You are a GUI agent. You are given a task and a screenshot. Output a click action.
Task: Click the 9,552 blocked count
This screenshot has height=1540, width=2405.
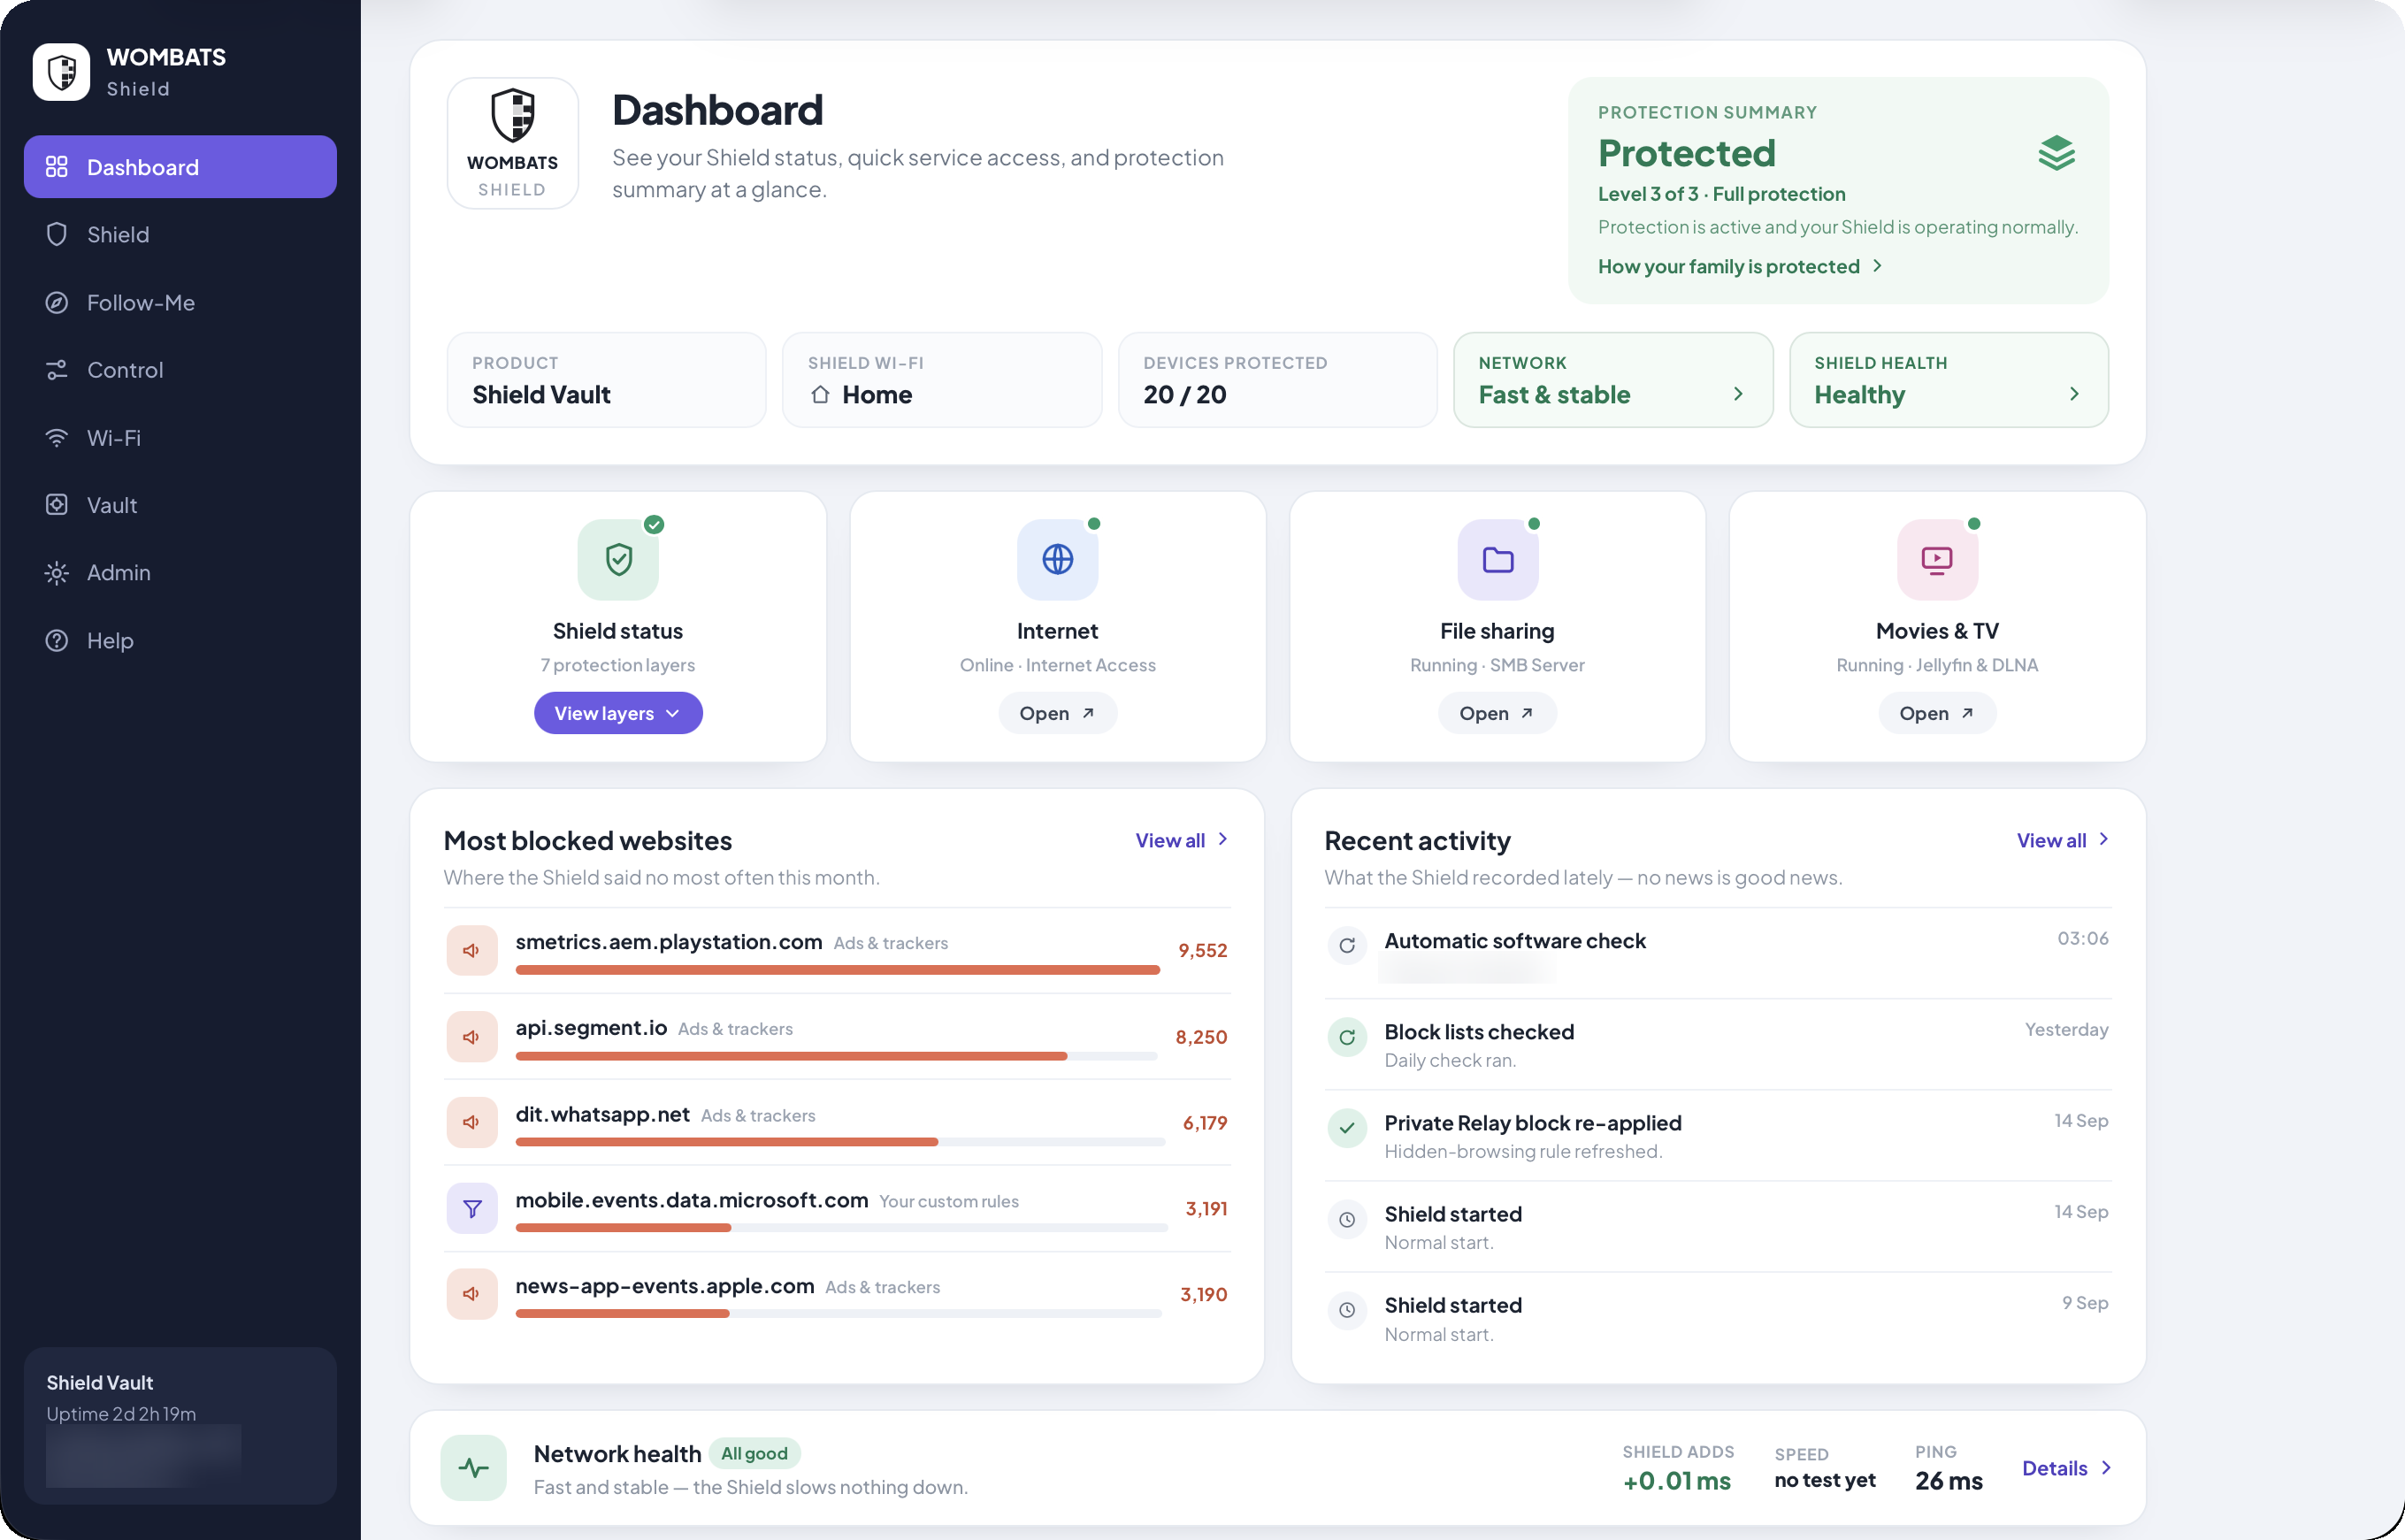coord(1202,950)
